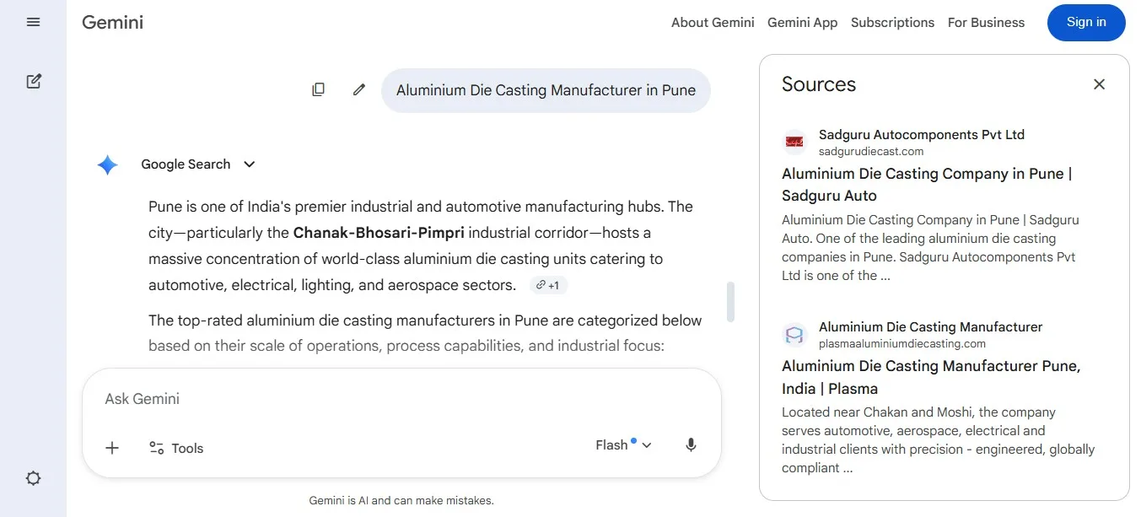Expand the Google Search chevron

point(249,164)
